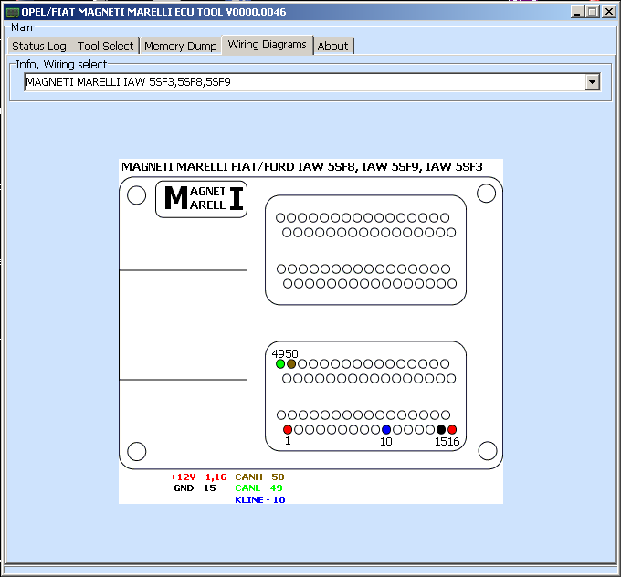
Task: Click the pin label '4950' in lower connector
Action: pyautogui.click(x=285, y=353)
